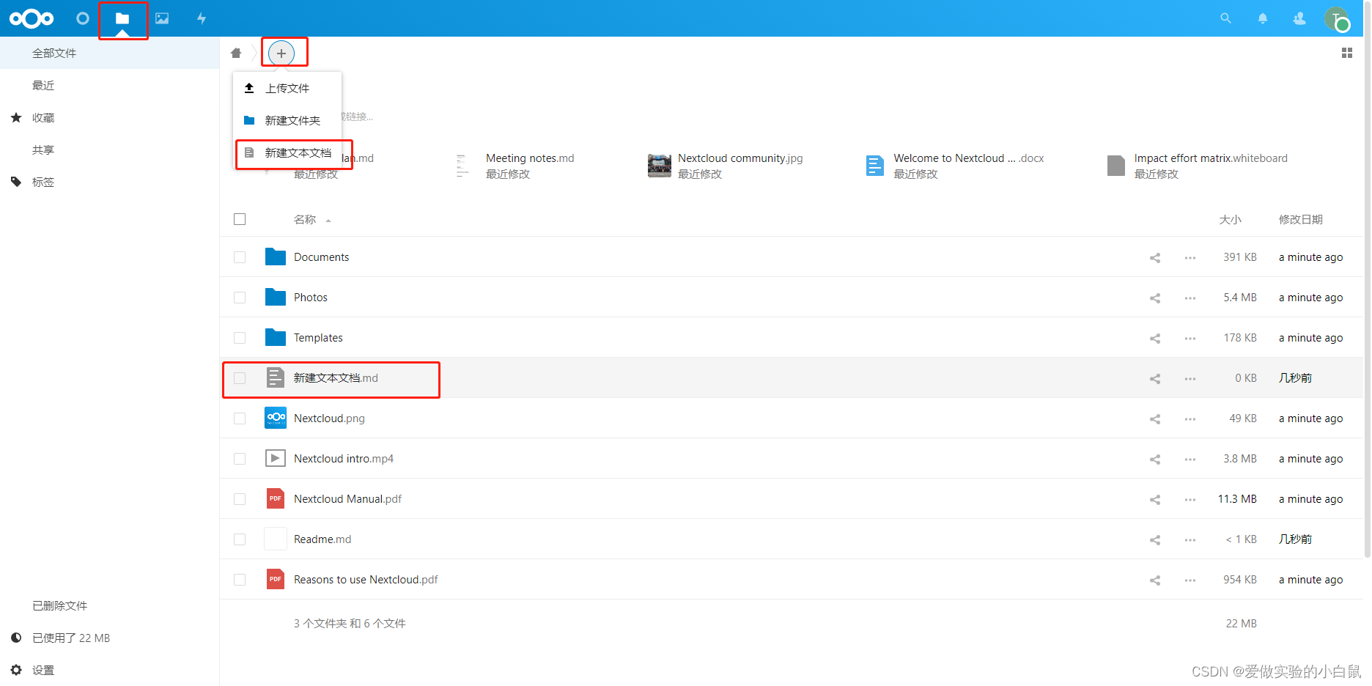Choose Upload file (上传文件)
Screen dimensions: 1372x686
tap(287, 88)
